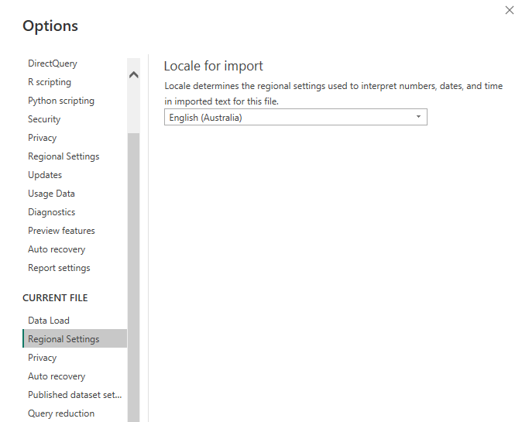Click the sidebar scrollbar thumb
Viewport: 522px width, 422px height.
coord(133,277)
